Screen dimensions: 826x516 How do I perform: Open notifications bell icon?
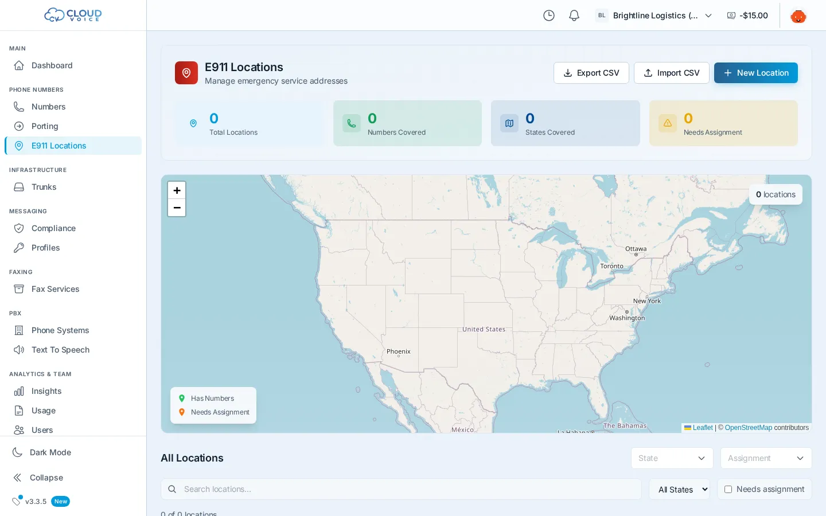coord(574,15)
